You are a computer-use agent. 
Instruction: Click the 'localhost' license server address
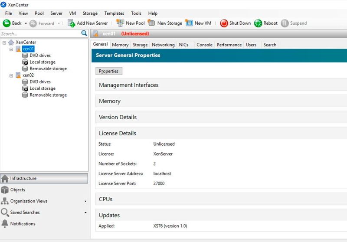[162, 173]
